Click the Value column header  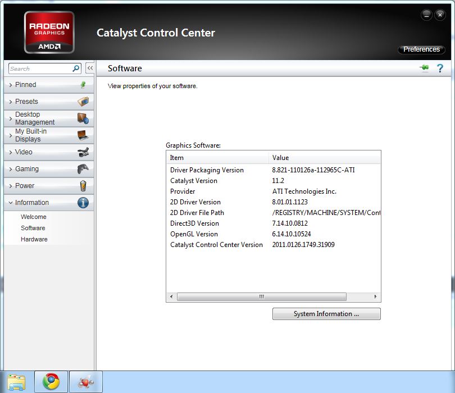click(x=325, y=158)
